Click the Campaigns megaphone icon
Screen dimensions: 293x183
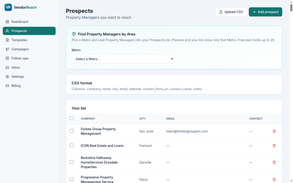pos(7,49)
